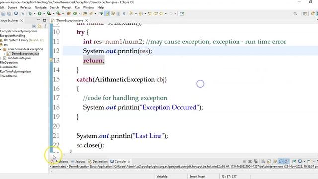This screenshot has height=179, width=318.
Task: Click the Previous Annotation icon
Action: [141, 14]
